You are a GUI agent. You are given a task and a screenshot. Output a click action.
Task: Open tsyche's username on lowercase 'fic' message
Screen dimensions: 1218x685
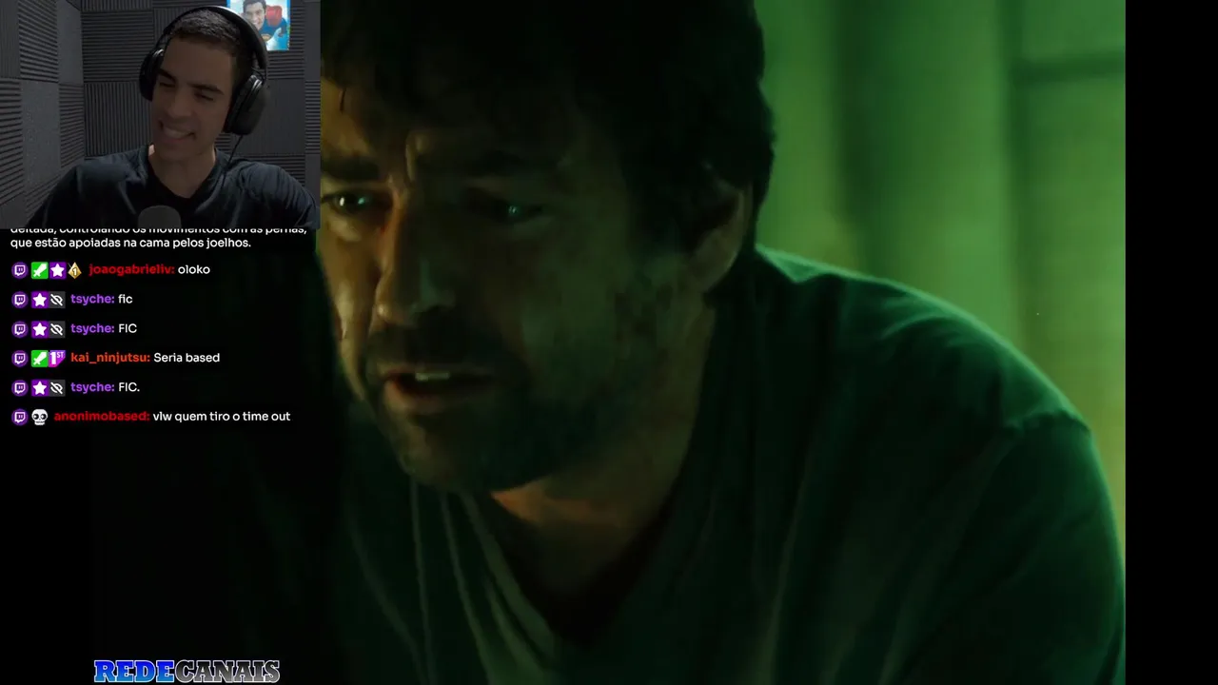click(x=92, y=299)
